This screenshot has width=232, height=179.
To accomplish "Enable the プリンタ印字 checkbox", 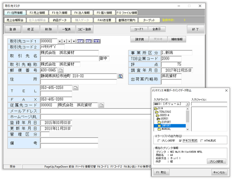I will (158, 141).
